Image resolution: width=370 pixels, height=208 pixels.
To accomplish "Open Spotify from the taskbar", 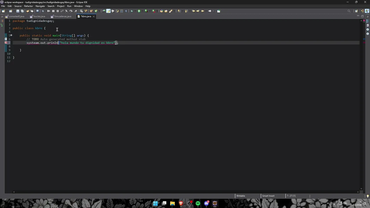I will click(198, 203).
